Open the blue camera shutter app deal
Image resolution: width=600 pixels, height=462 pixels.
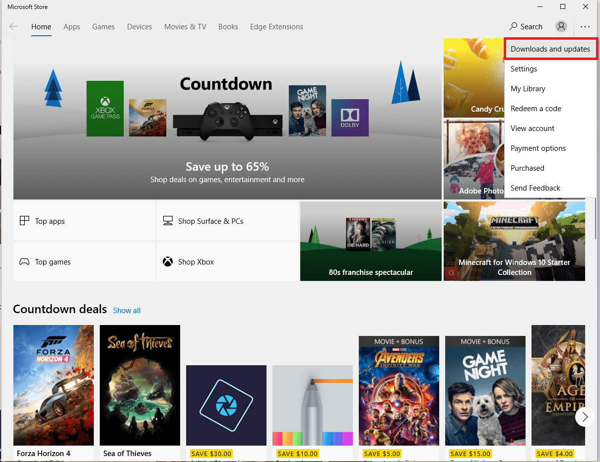pos(226,405)
